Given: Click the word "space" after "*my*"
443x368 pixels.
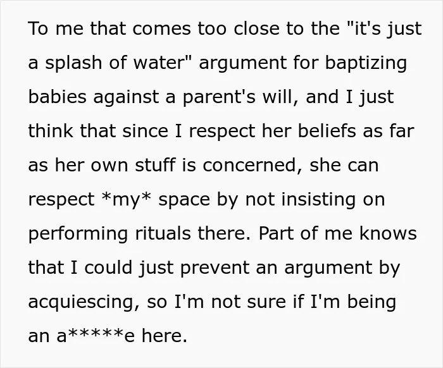Looking at the screenshot, I should point(184,200).
